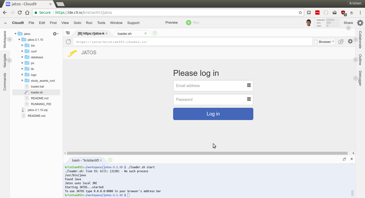Open the Debugger side panel
The width and height of the screenshot is (365, 198).
(360, 78)
